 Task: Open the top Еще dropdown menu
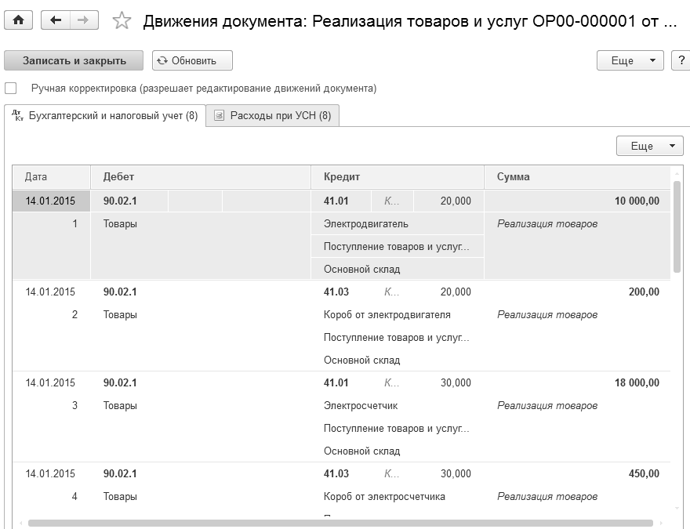[630, 60]
